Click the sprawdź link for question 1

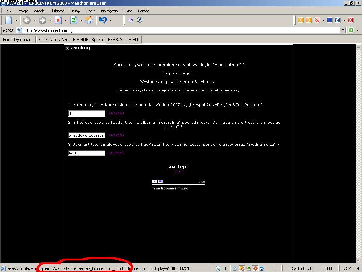click(x=116, y=113)
